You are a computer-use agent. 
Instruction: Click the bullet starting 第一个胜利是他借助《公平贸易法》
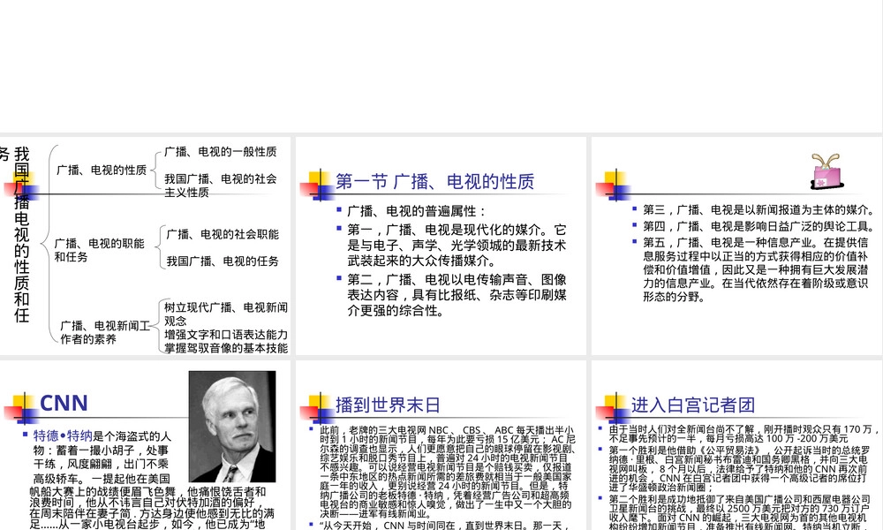click(739, 468)
